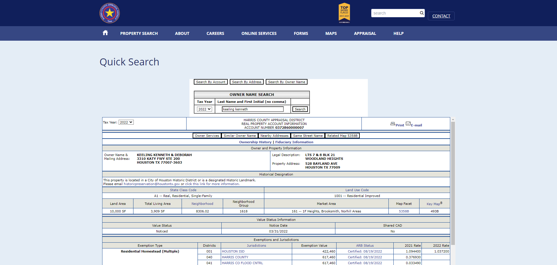Open the Ownership History link

(x=255, y=142)
